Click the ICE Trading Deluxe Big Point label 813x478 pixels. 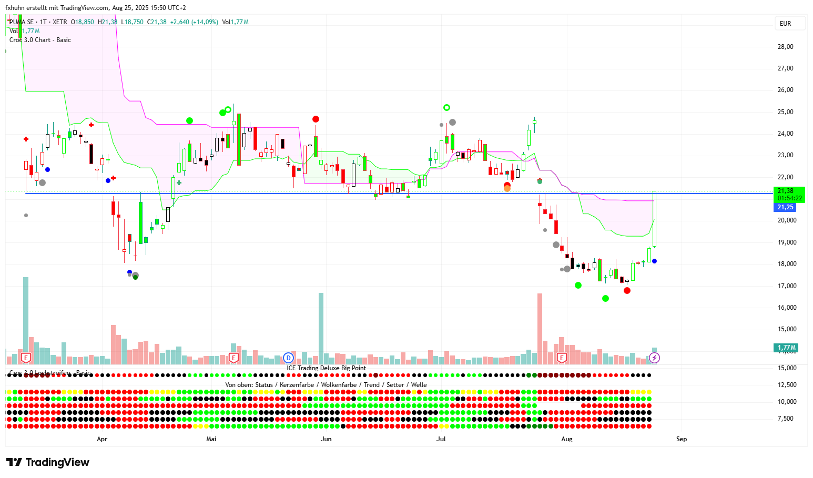coord(326,368)
